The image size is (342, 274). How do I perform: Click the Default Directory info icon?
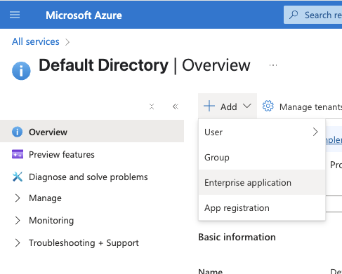pyautogui.click(x=21, y=71)
